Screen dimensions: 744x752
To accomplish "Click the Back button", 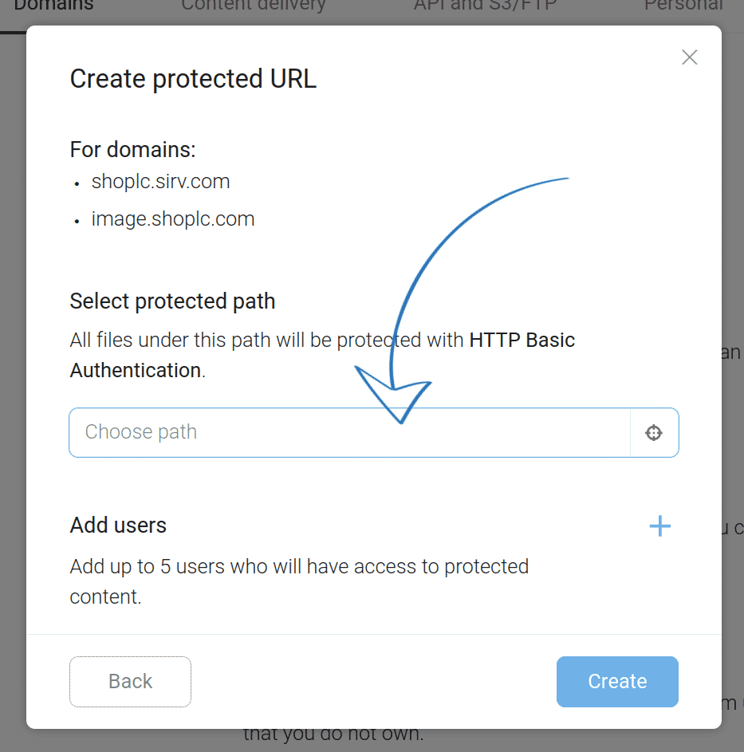I will (x=130, y=681).
